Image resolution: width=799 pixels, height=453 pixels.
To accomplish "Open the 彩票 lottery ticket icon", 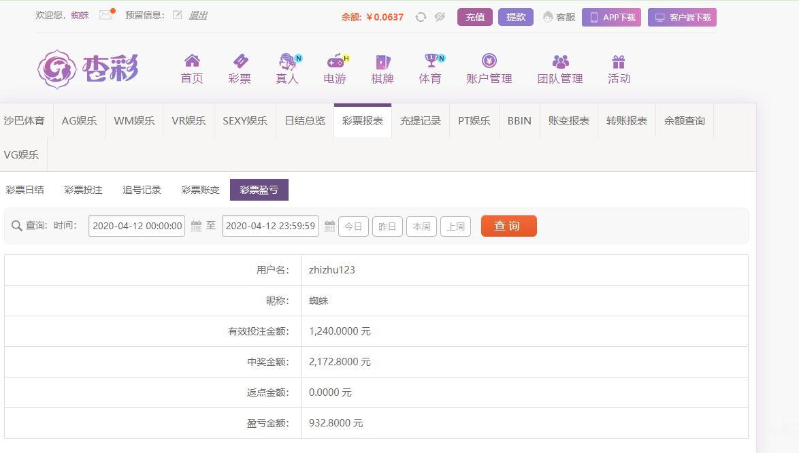I will (x=240, y=61).
